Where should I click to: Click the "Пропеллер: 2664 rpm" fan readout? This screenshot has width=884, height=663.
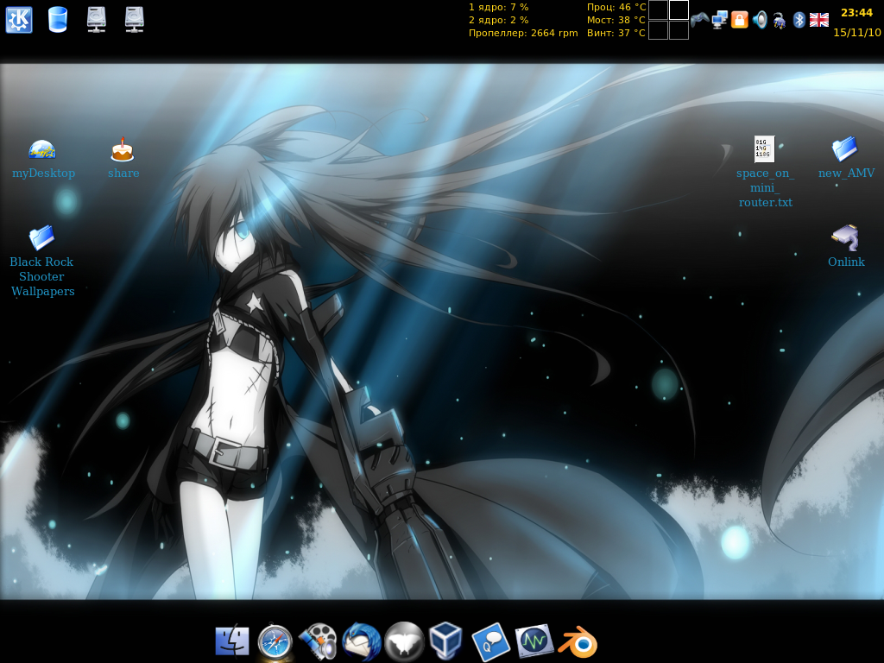coord(523,34)
